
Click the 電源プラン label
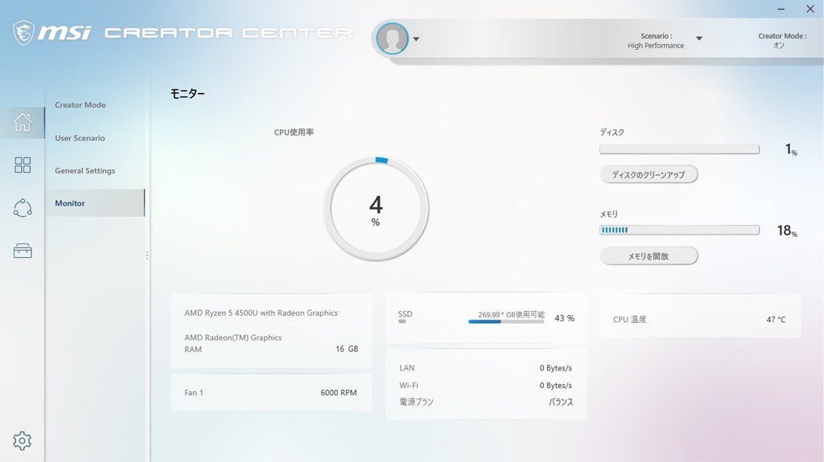416,403
